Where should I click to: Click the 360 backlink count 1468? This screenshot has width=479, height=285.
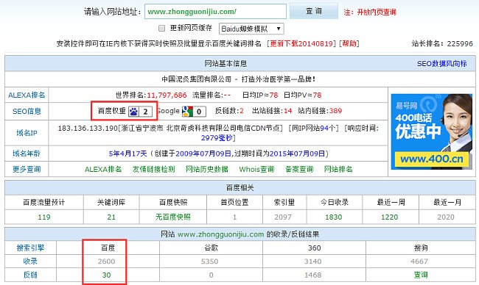point(312,275)
